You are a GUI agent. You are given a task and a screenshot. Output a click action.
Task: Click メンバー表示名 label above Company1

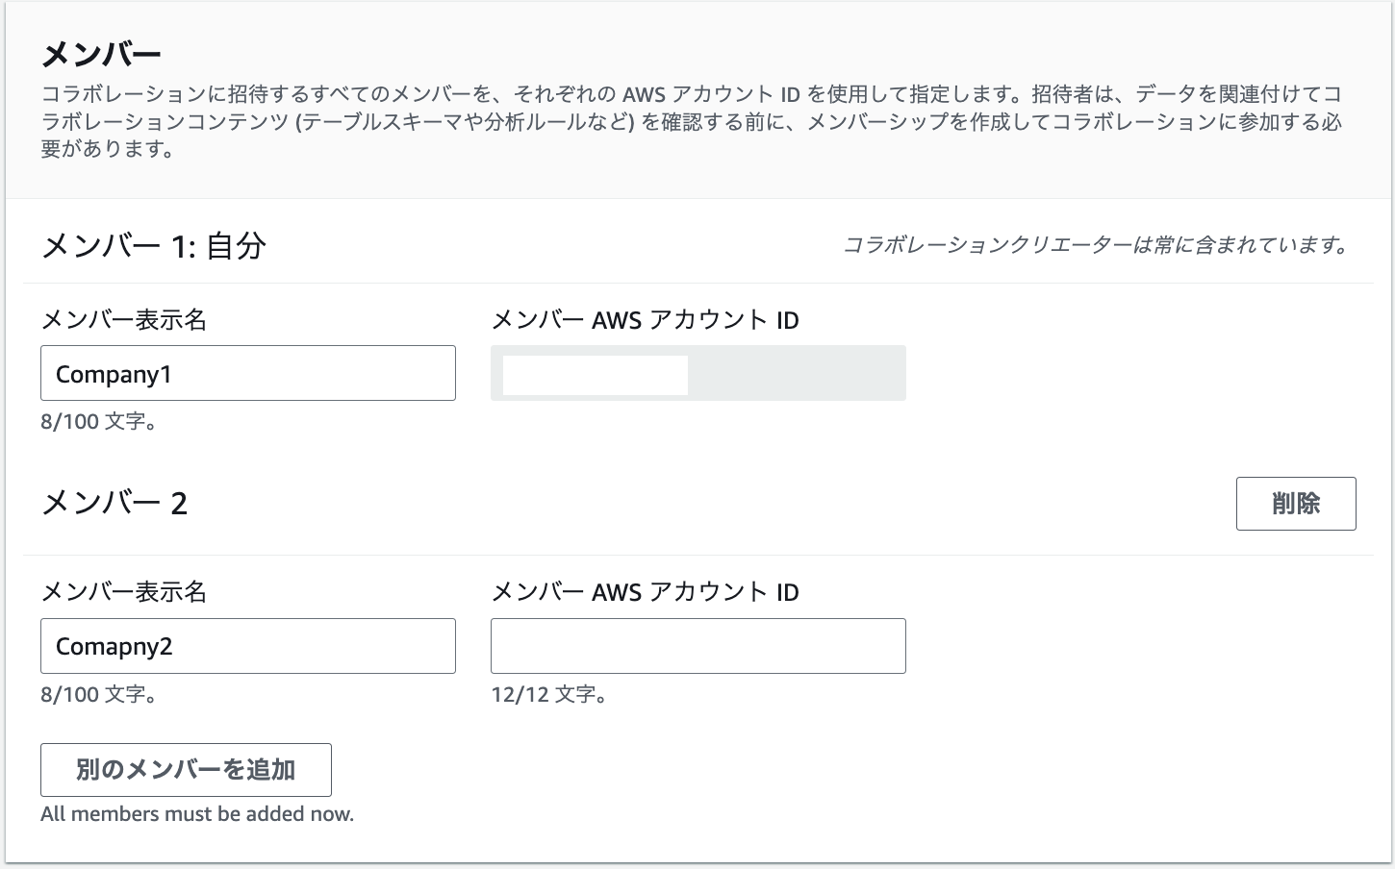point(124,320)
